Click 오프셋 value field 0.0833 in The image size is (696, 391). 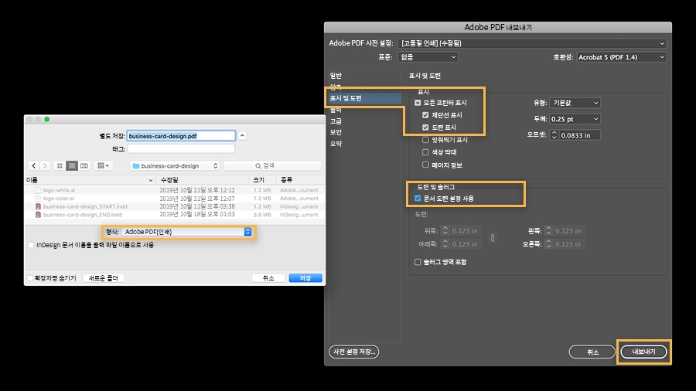[579, 135]
